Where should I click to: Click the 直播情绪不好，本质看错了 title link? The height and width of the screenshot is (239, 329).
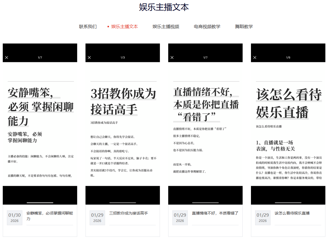pos(215,213)
